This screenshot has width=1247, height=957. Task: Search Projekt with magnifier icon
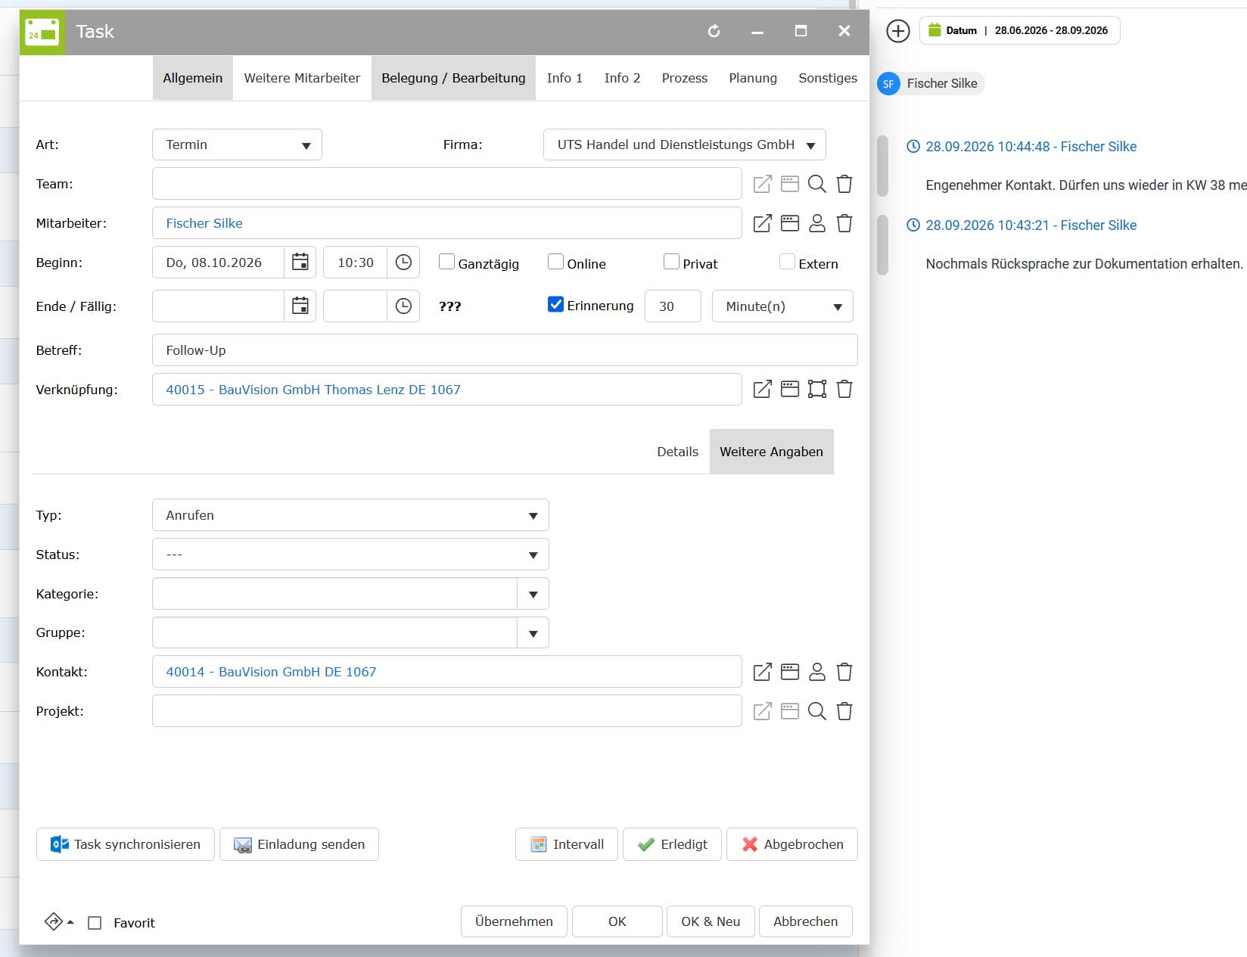point(817,711)
